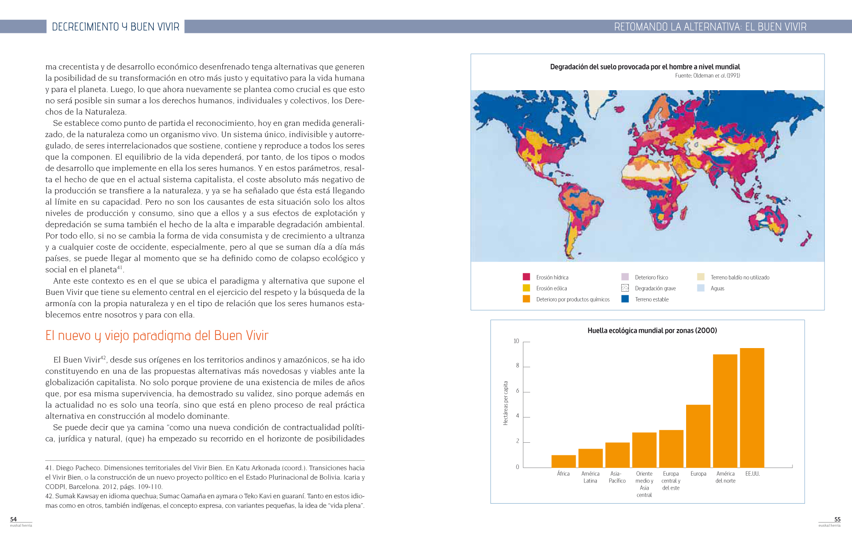Click heading 'El nuevo y viejo paradigma del Buen Vivir'
Screen dimensions: 852x546
click(157, 335)
